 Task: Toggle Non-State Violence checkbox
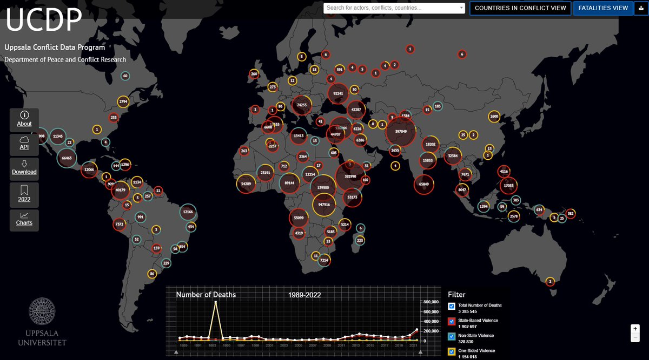pyautogui.click(x=452, y=336)
